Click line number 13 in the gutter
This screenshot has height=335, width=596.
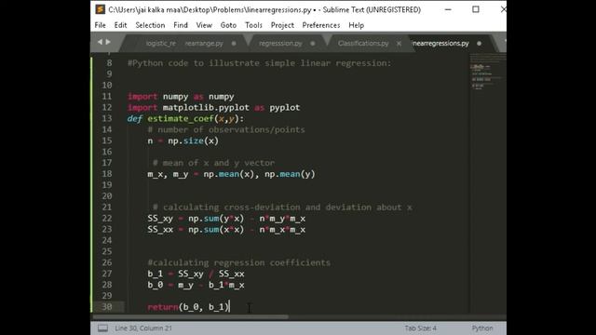click(107, 118)
